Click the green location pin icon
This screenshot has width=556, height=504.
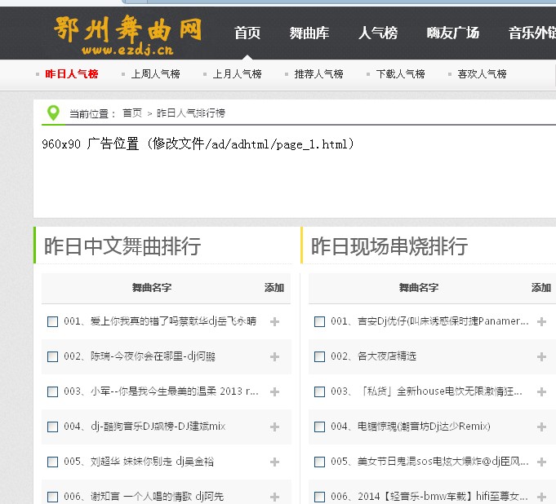click(54, 113)
